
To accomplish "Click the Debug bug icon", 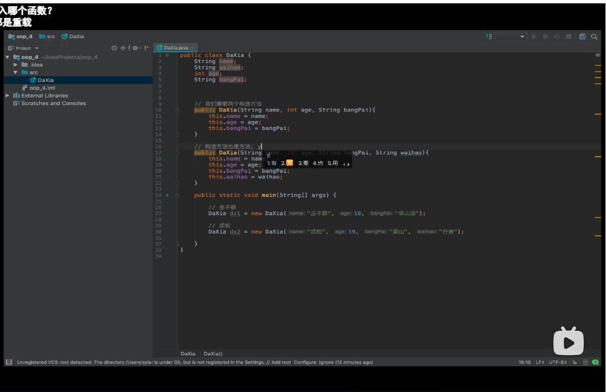I will (x=545, y=36).
